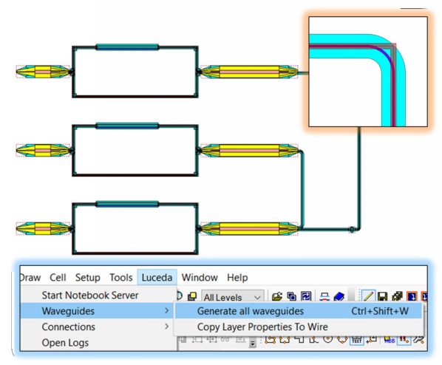Click the blue refresh arrows toolbar icon
Screen dimensions: 442x365
[x=306, y=296]
